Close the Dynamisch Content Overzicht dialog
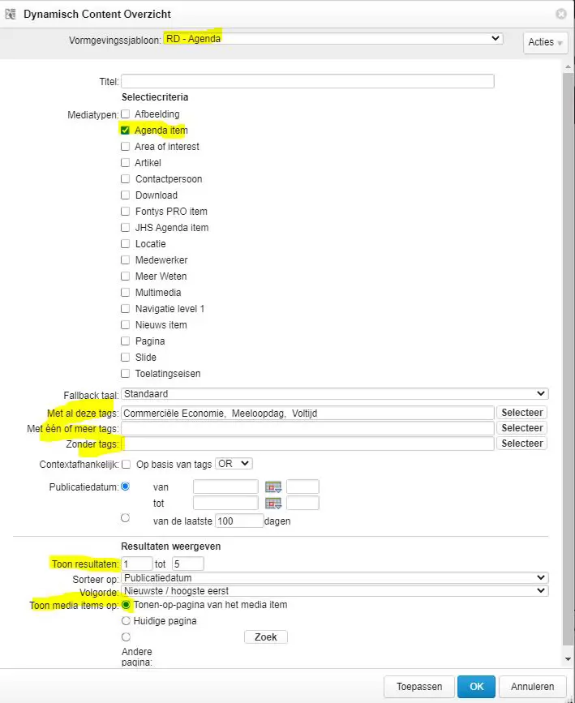Image resolution: width=575 pixels, height=703 pixels. [x=560, y=14]
